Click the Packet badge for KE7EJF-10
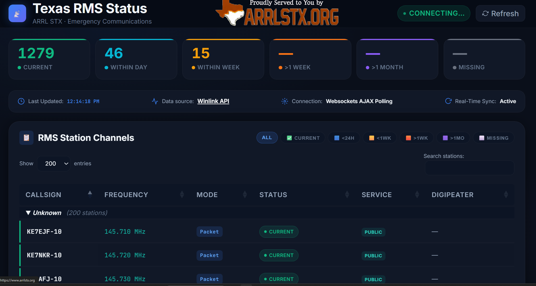 [210, 232]
